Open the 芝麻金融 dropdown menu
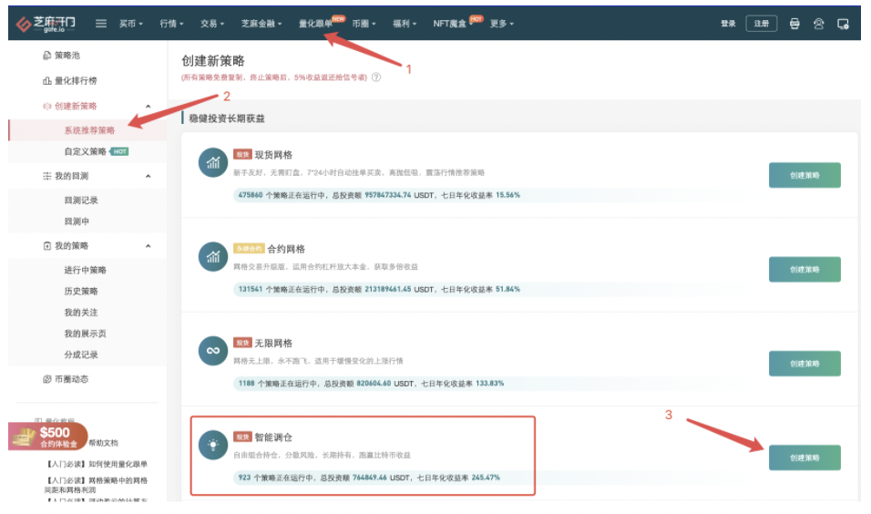This screenshot has height=514, width=871. click(261, 24)
